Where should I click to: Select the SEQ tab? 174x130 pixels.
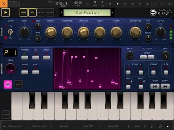coord(32,12)
